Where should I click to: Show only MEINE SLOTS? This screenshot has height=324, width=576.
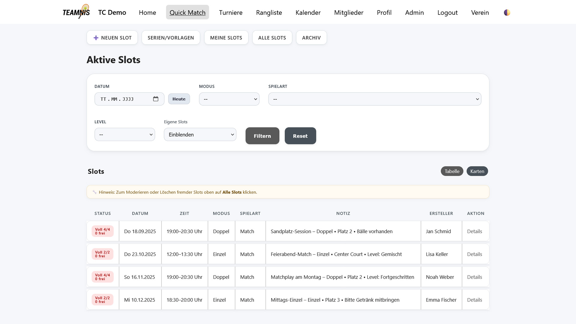point(226,37)
